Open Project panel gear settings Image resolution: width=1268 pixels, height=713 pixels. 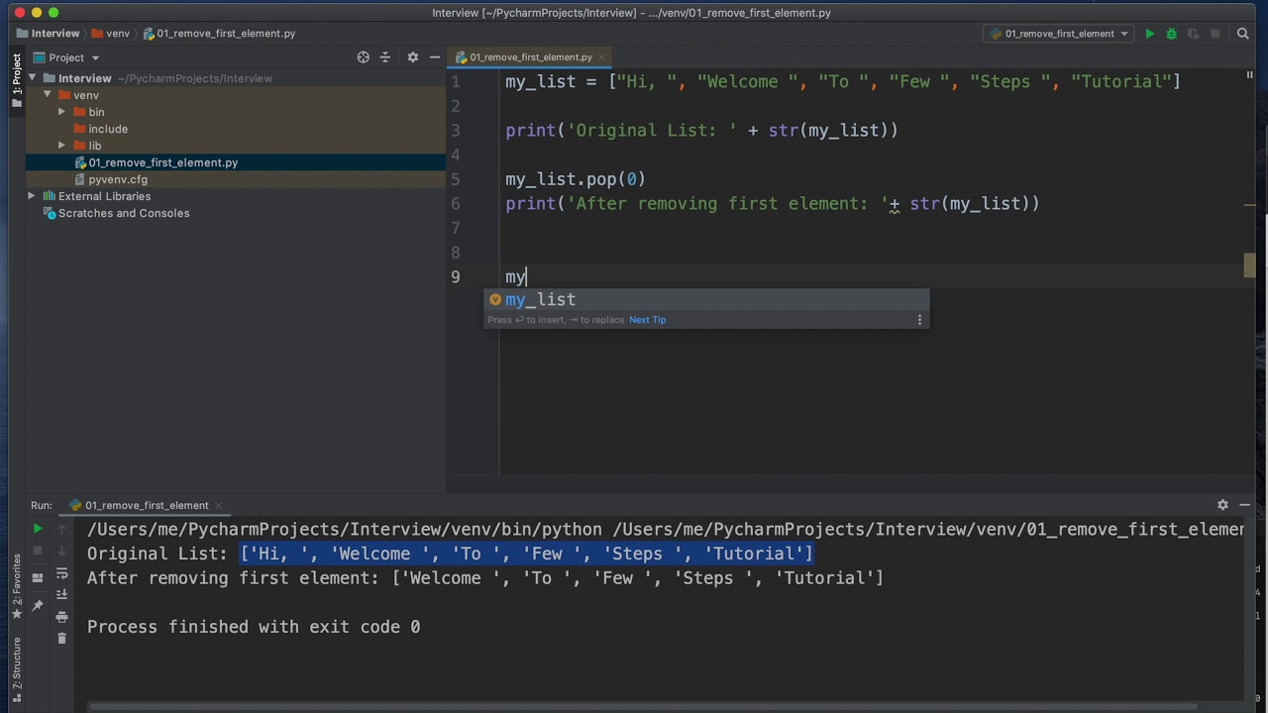pyautogui.click(x=412, y=57)
